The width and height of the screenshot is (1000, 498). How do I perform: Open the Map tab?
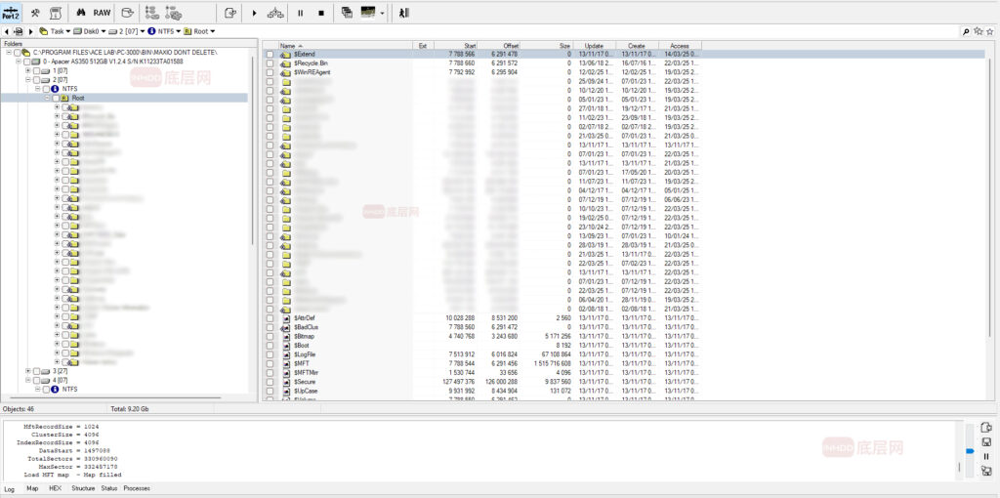pos(32,488)
